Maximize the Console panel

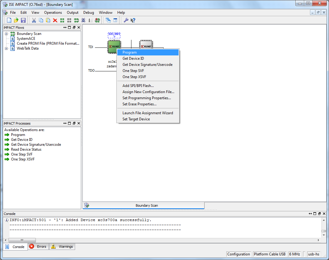coord(315,214)
